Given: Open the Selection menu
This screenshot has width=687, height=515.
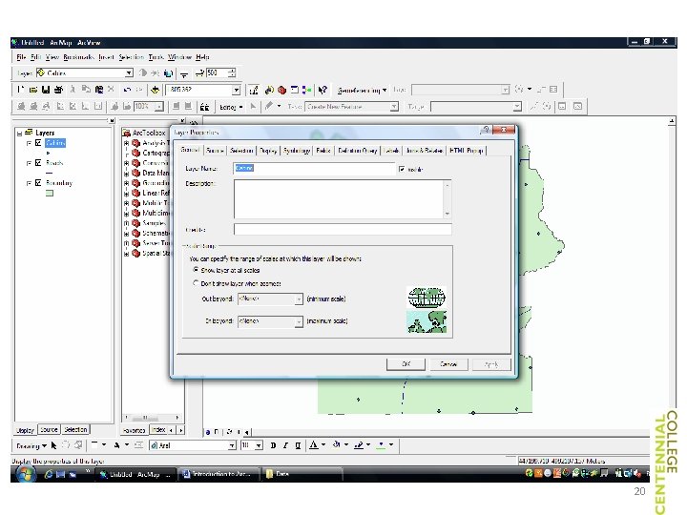Looking at the screenshot, I should [x=132, y=57].
